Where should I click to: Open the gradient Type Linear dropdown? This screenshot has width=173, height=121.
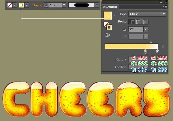147,14
